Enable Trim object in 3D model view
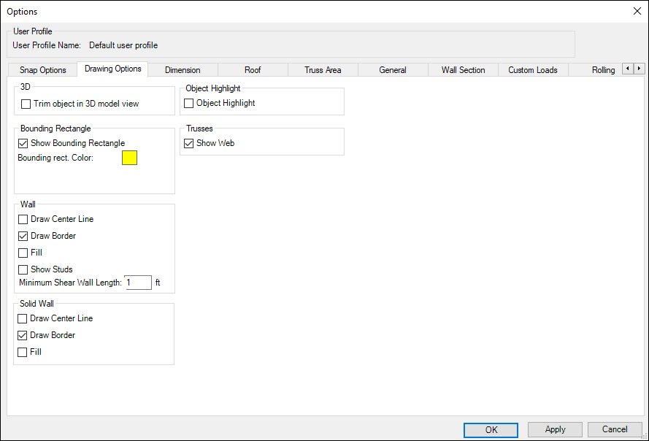This screenshot has height=441, width=649. [x=26, y=104]
